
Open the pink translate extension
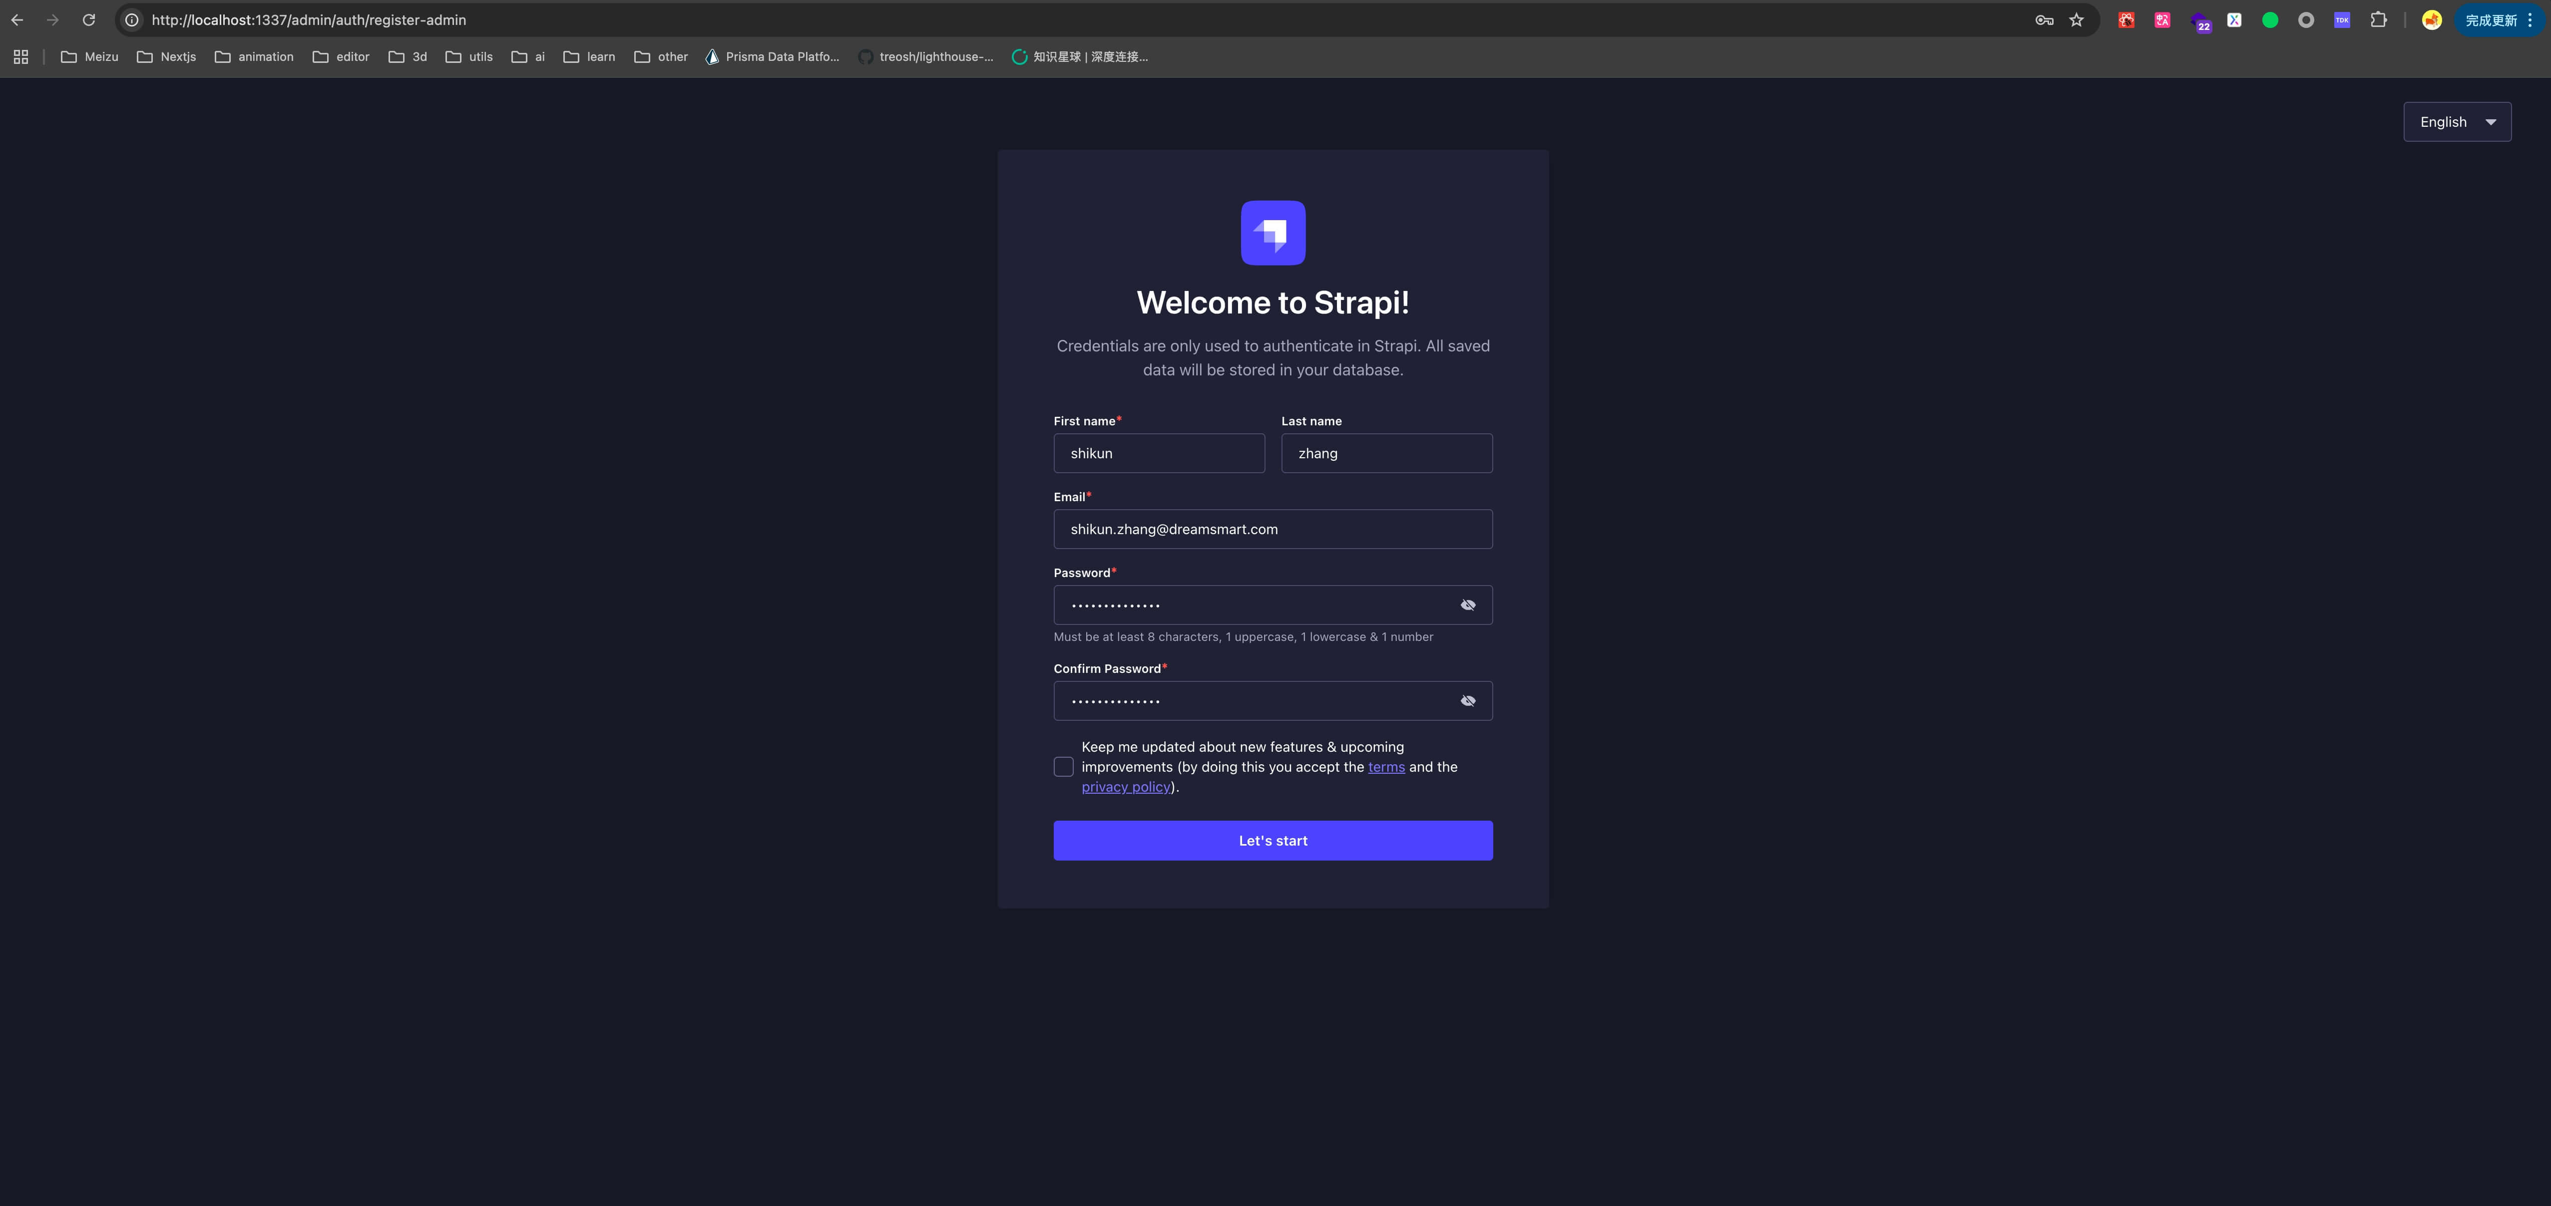pyautogui.click(x=2163, y=20)
